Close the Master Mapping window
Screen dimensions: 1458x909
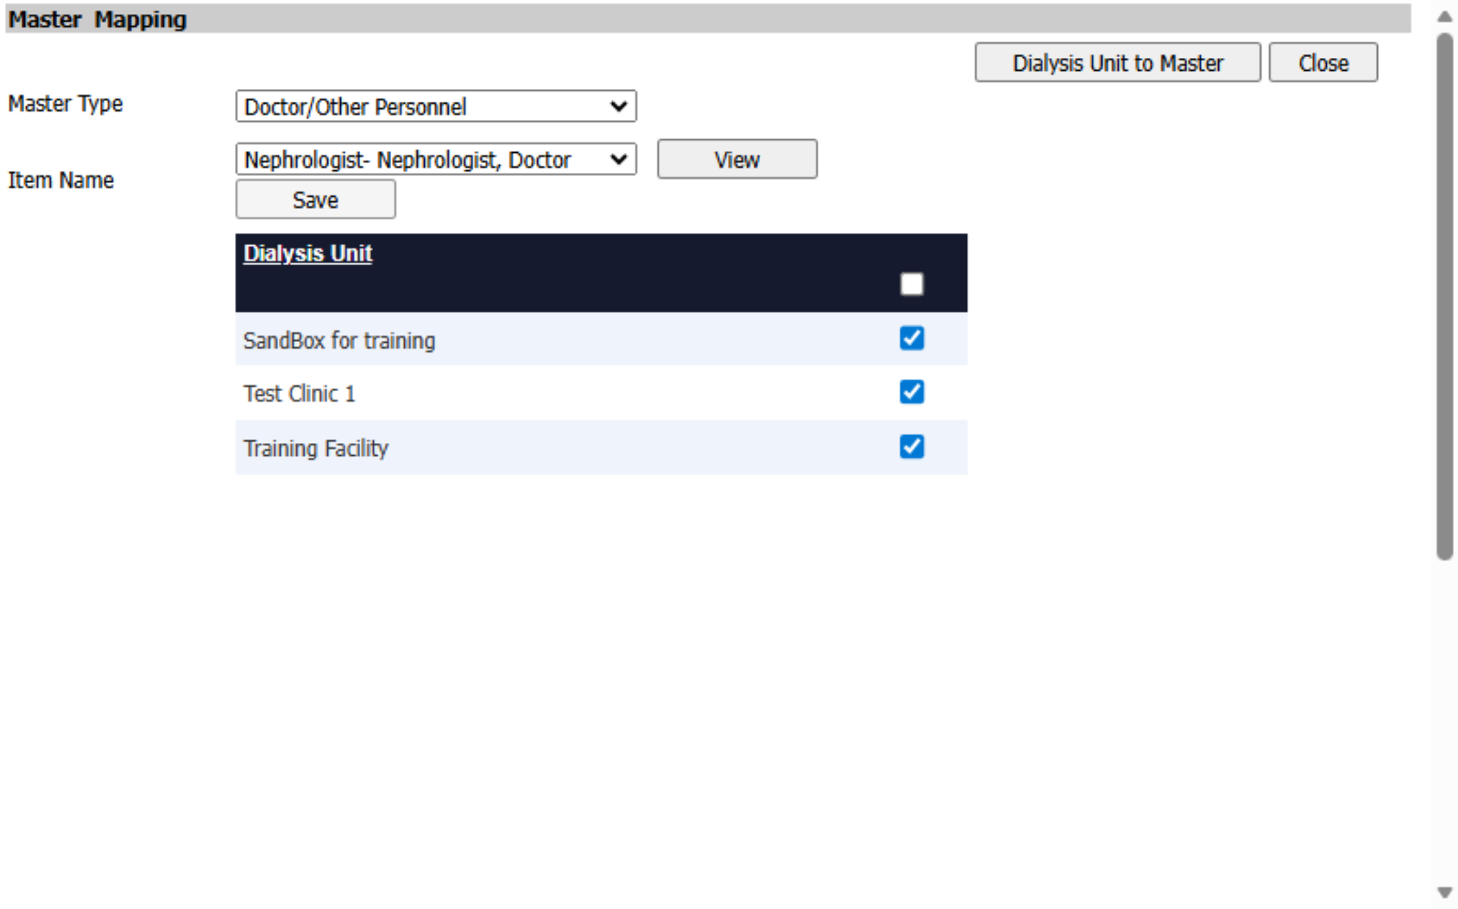point(1323,63)
